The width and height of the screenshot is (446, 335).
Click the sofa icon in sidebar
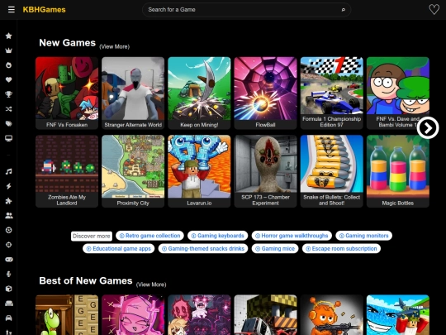9,304
